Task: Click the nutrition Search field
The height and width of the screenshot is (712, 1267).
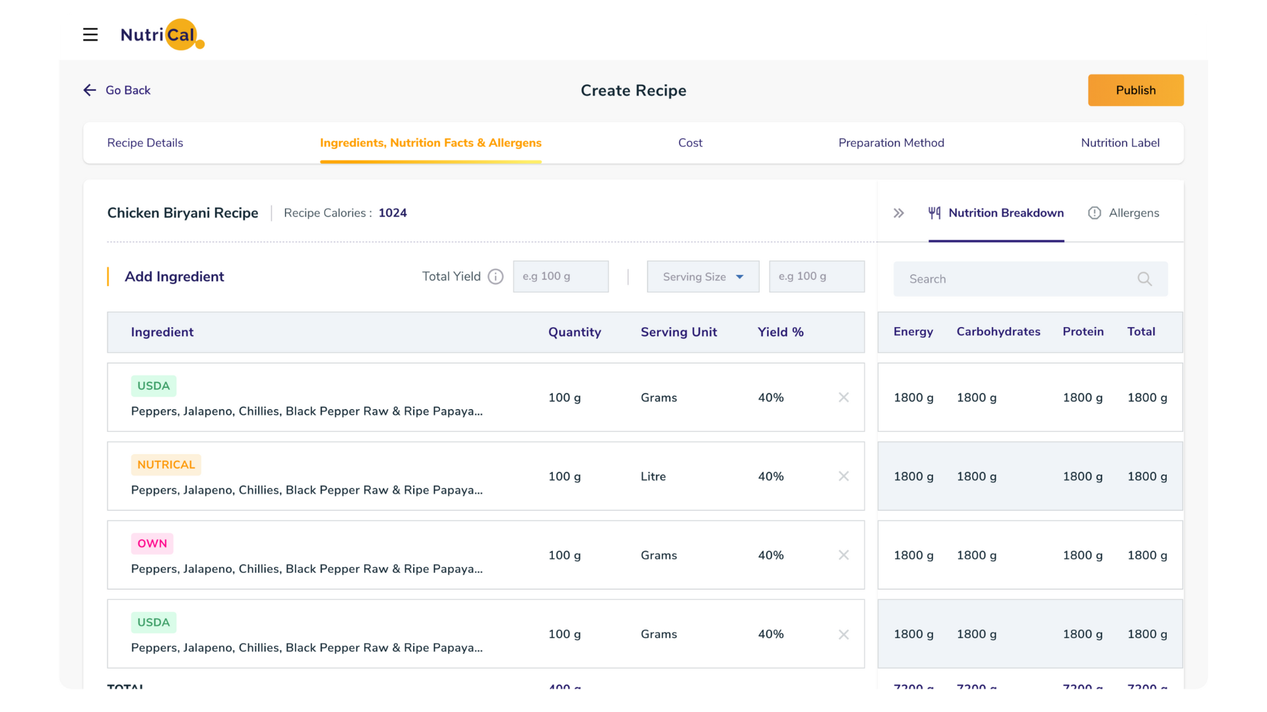Action: point(1016,280)
